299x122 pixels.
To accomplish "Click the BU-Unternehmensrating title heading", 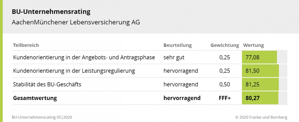I will [51, 12].
